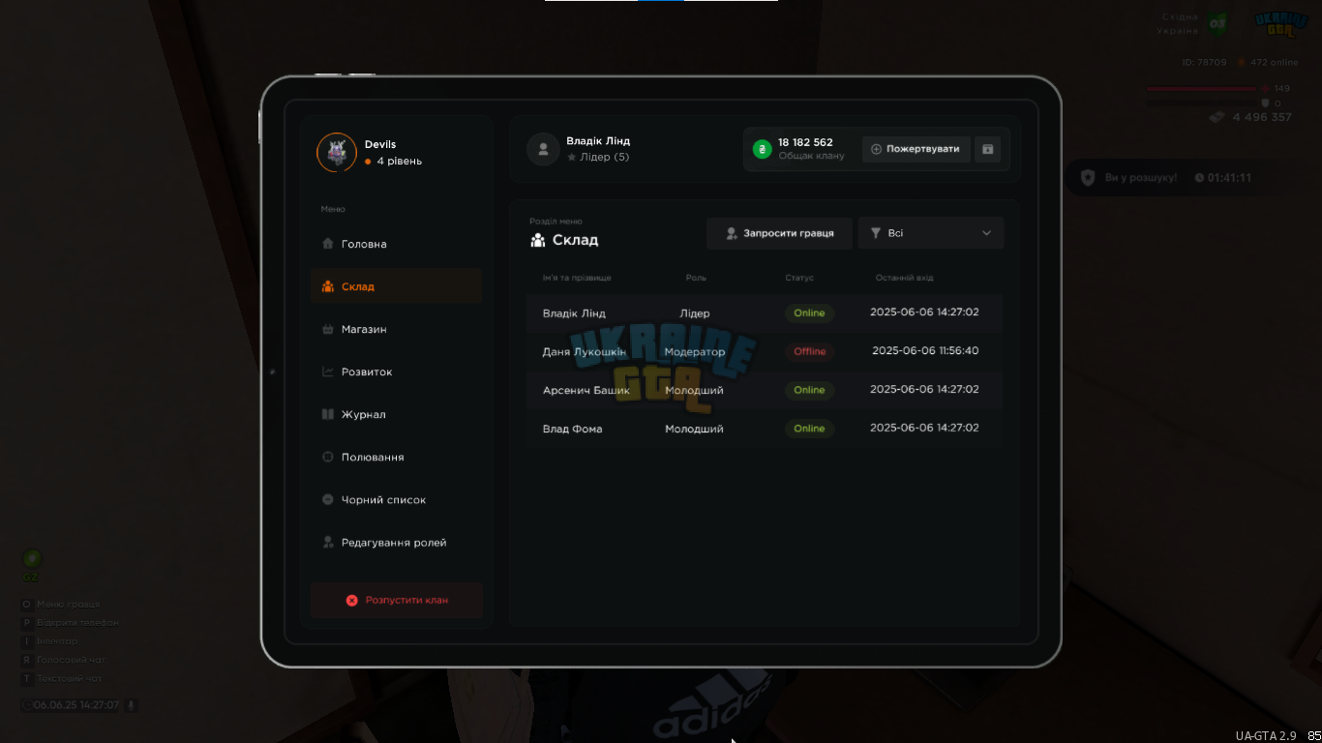Click the Ukraine GTA logo in HUD corner
The image size is (1322, 743).
(1280, 24)
